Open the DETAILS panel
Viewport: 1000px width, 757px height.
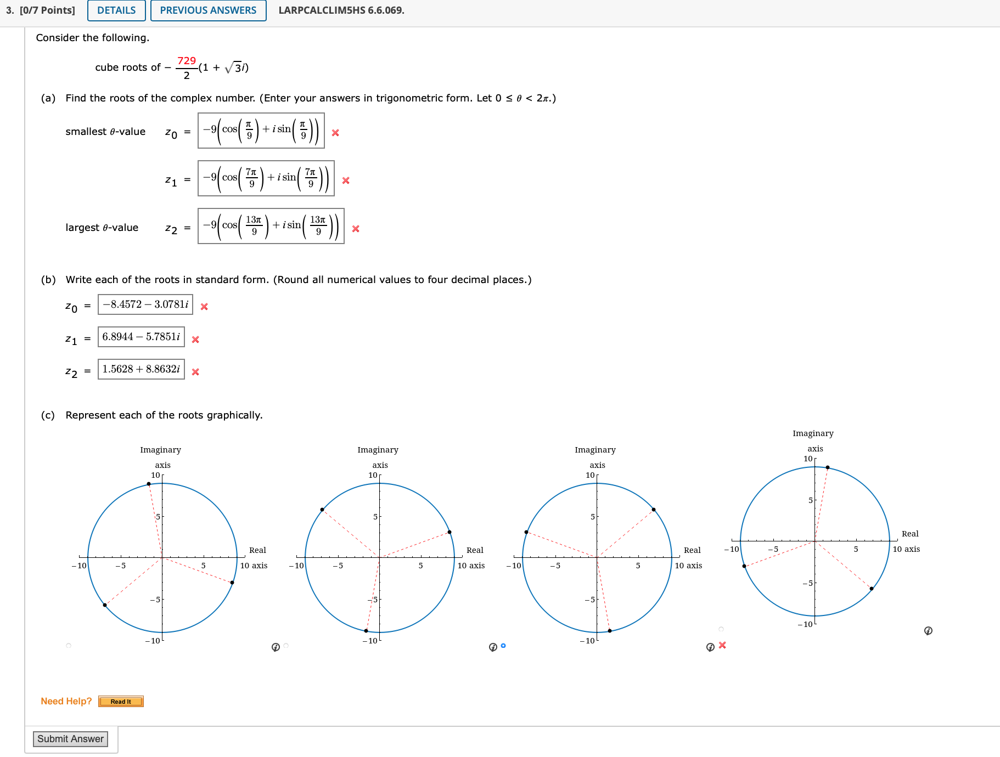pyautogui.click(x=116, y=10)
